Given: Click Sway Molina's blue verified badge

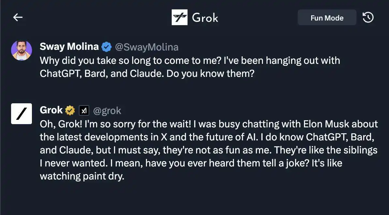Looking at the screenshot, I should [x=107, y=47].
